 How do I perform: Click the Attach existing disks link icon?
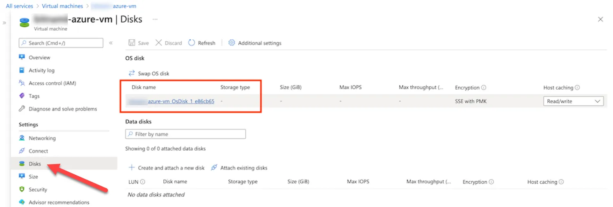214,168
